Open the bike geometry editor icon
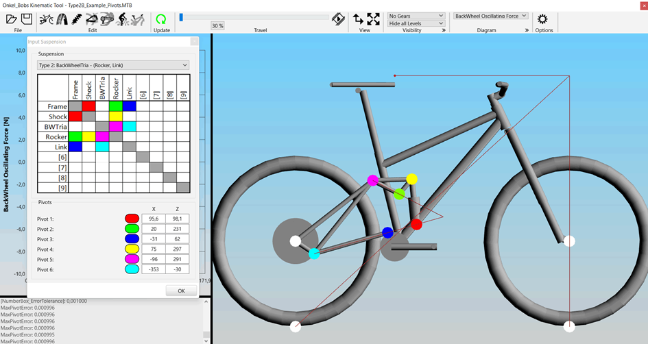Screen dimensions: 648x344 pyautogui.click(x=47, y=19)
